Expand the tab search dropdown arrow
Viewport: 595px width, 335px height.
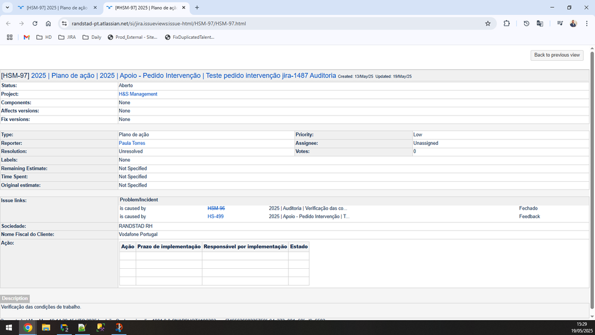[7, 8]
